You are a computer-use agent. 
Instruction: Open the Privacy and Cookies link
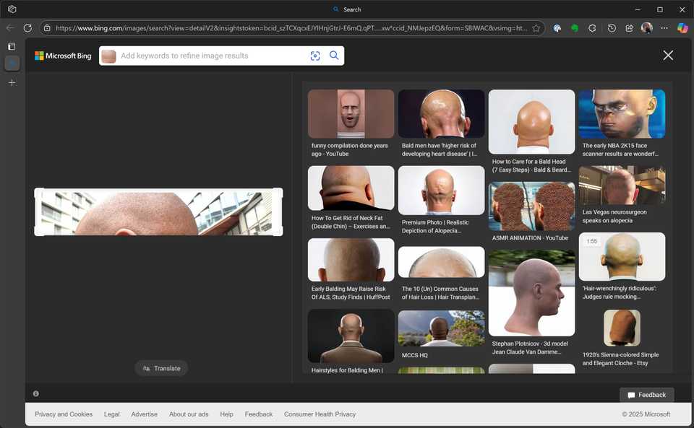click(63, 414)
